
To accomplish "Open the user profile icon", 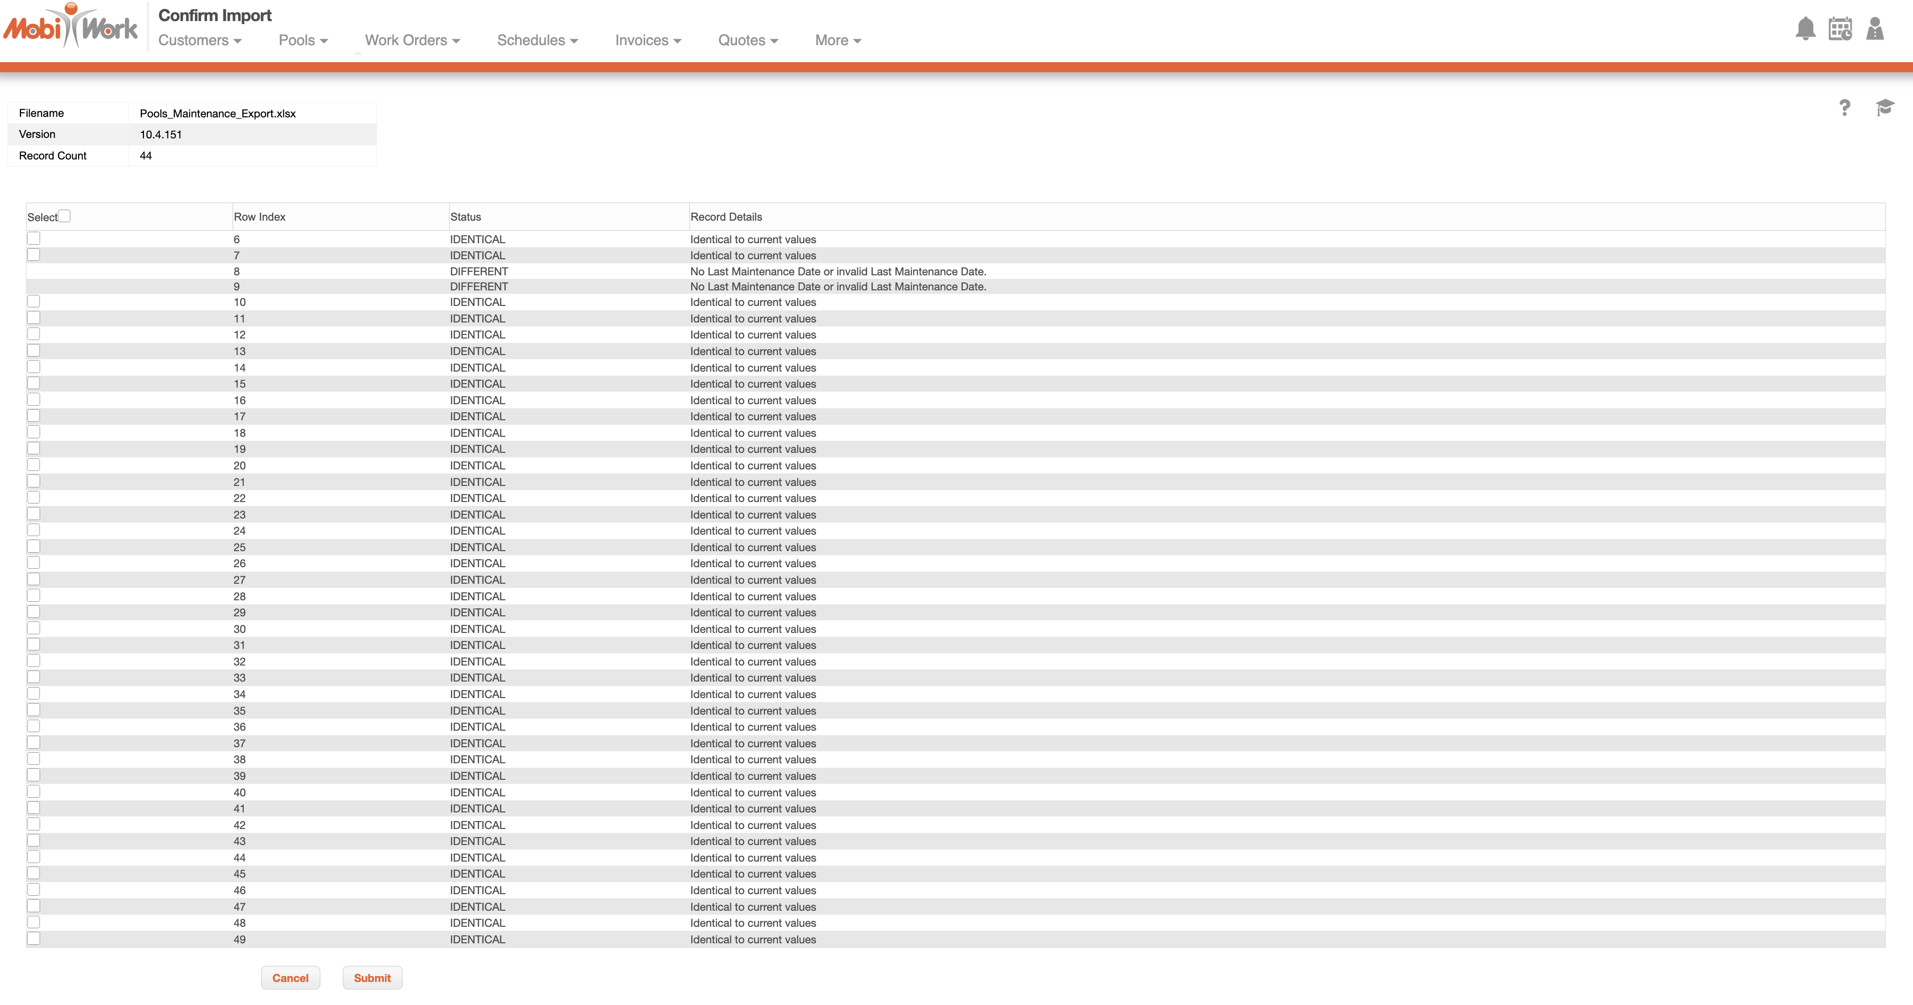I will [x=1874, y=29].
